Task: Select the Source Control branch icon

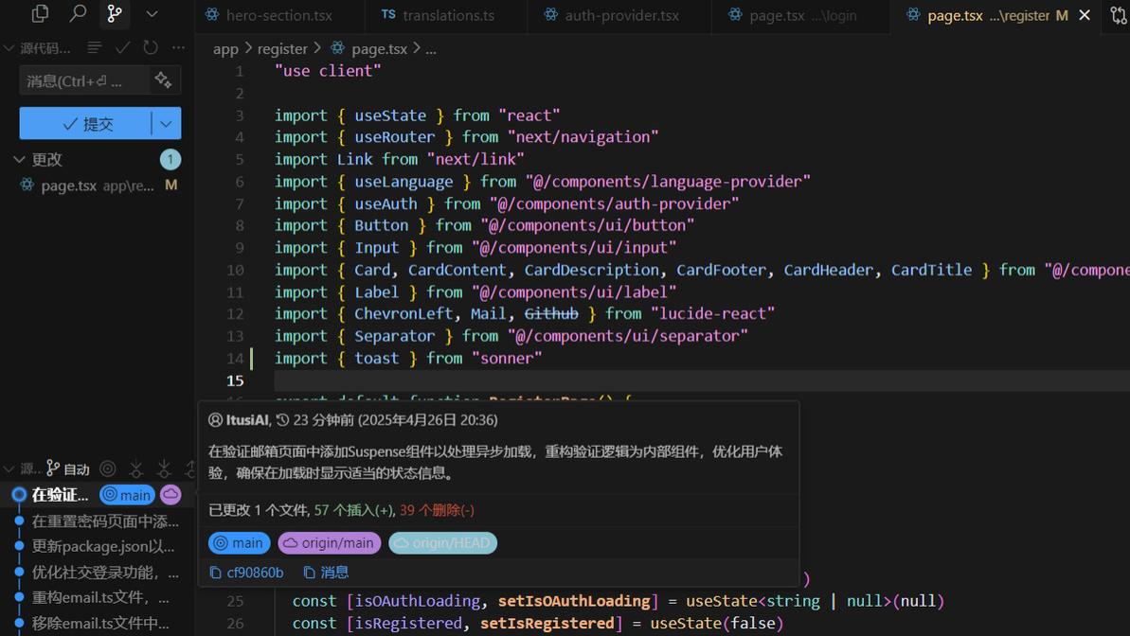Action: 114,13
